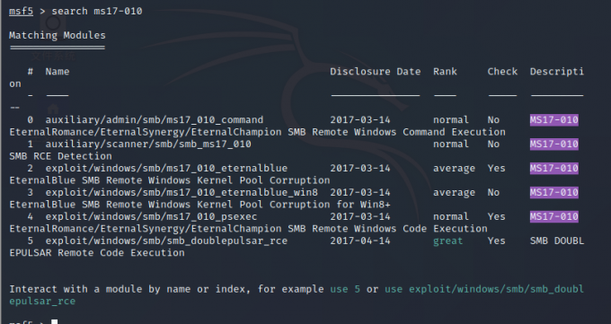
Task: Click the green 'great' rank text
Action: coord(447,241)
